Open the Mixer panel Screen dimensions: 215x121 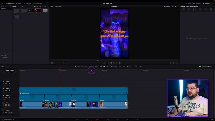tap(188, 3)
